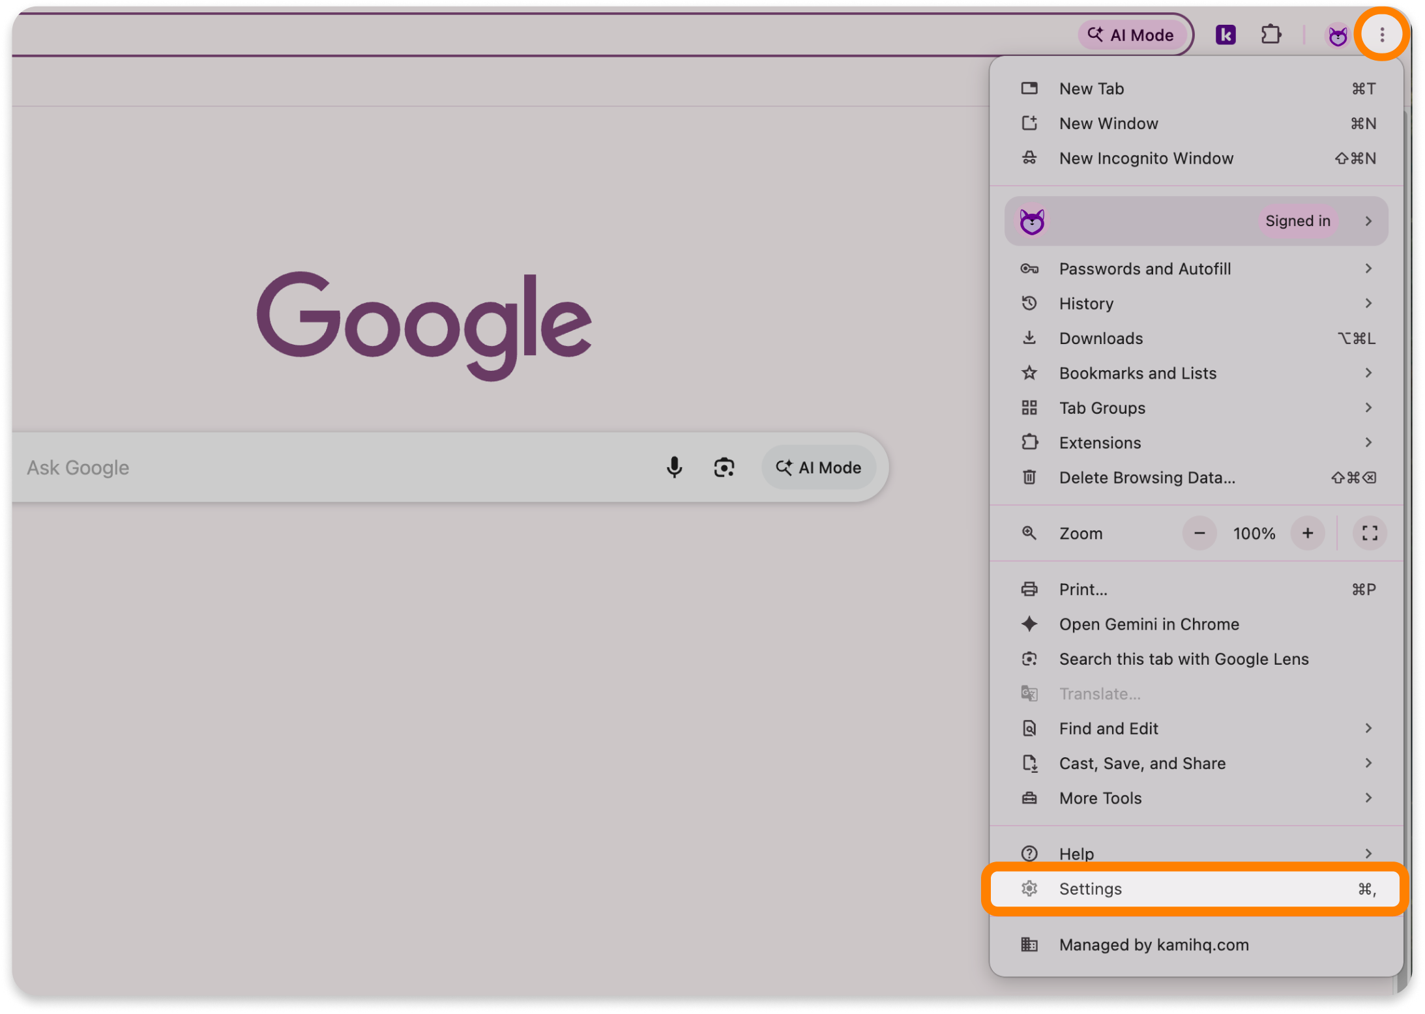
Task: Click the Cast, Save, and Share icon
Action: coord(1029,763)
